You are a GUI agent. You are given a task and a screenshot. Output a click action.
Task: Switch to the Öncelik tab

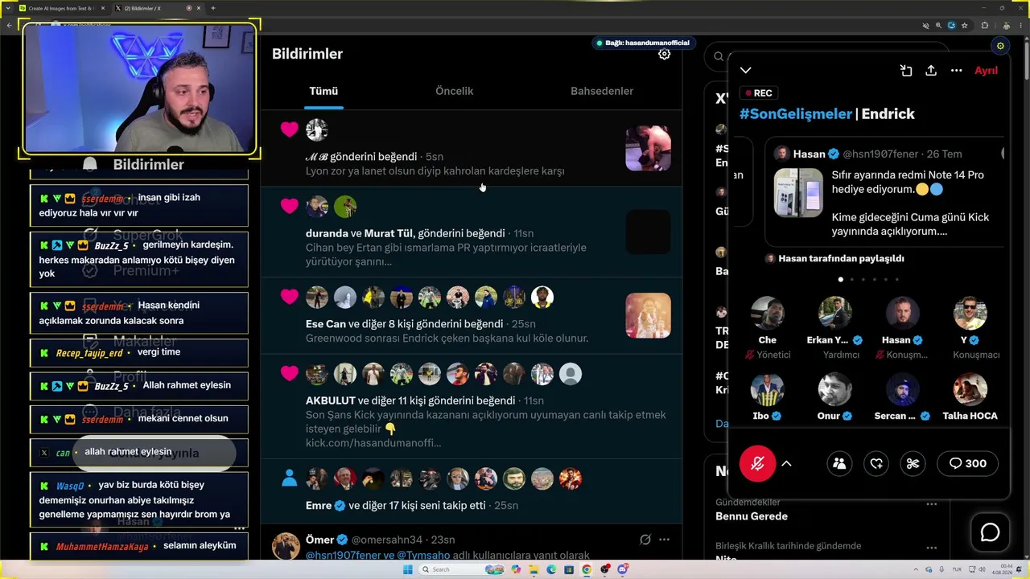click(455, 91)
